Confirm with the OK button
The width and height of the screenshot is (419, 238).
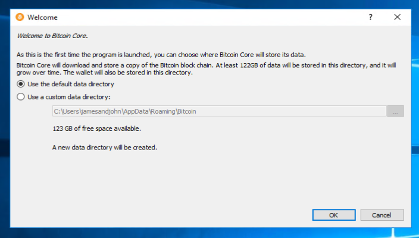click(334, 215)
